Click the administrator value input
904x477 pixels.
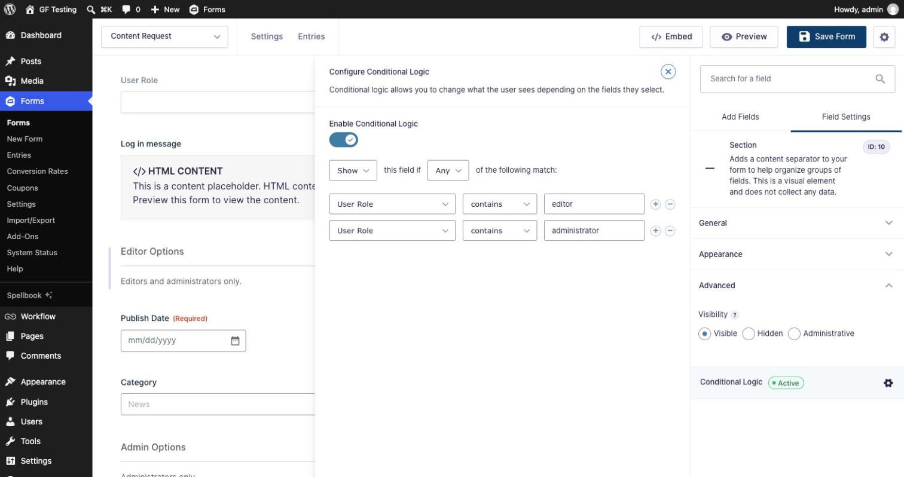pos(594,231)
